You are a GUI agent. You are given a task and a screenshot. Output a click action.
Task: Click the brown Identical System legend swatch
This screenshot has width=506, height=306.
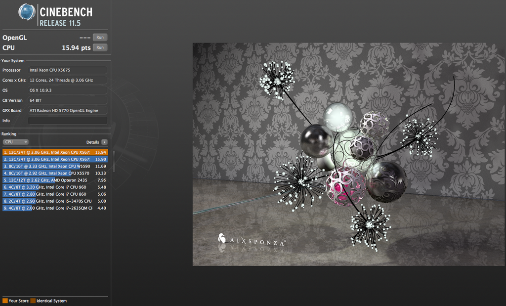pyautogui.click(x=33, y=301)
